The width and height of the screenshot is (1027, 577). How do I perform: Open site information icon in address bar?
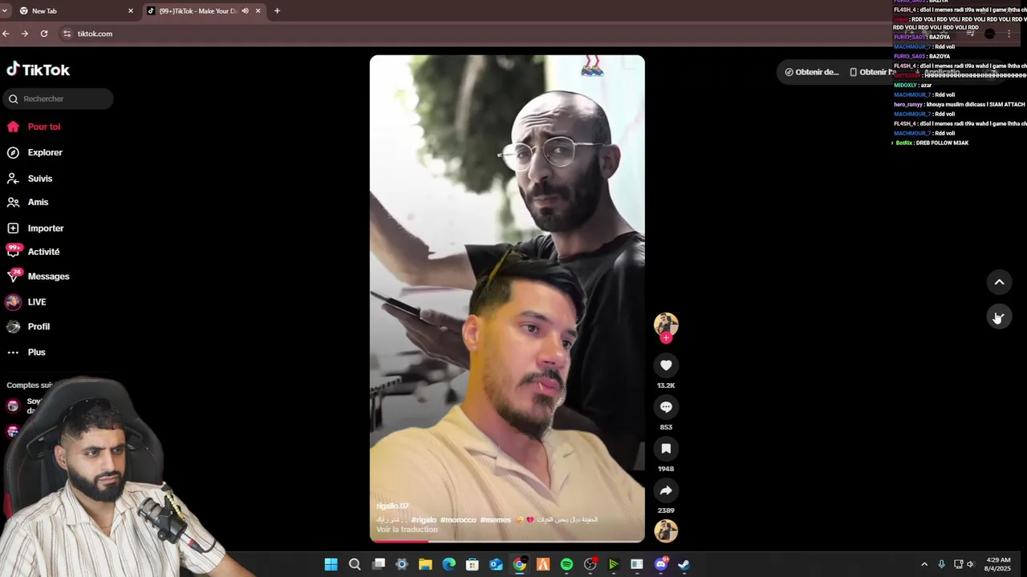point(67,34)
